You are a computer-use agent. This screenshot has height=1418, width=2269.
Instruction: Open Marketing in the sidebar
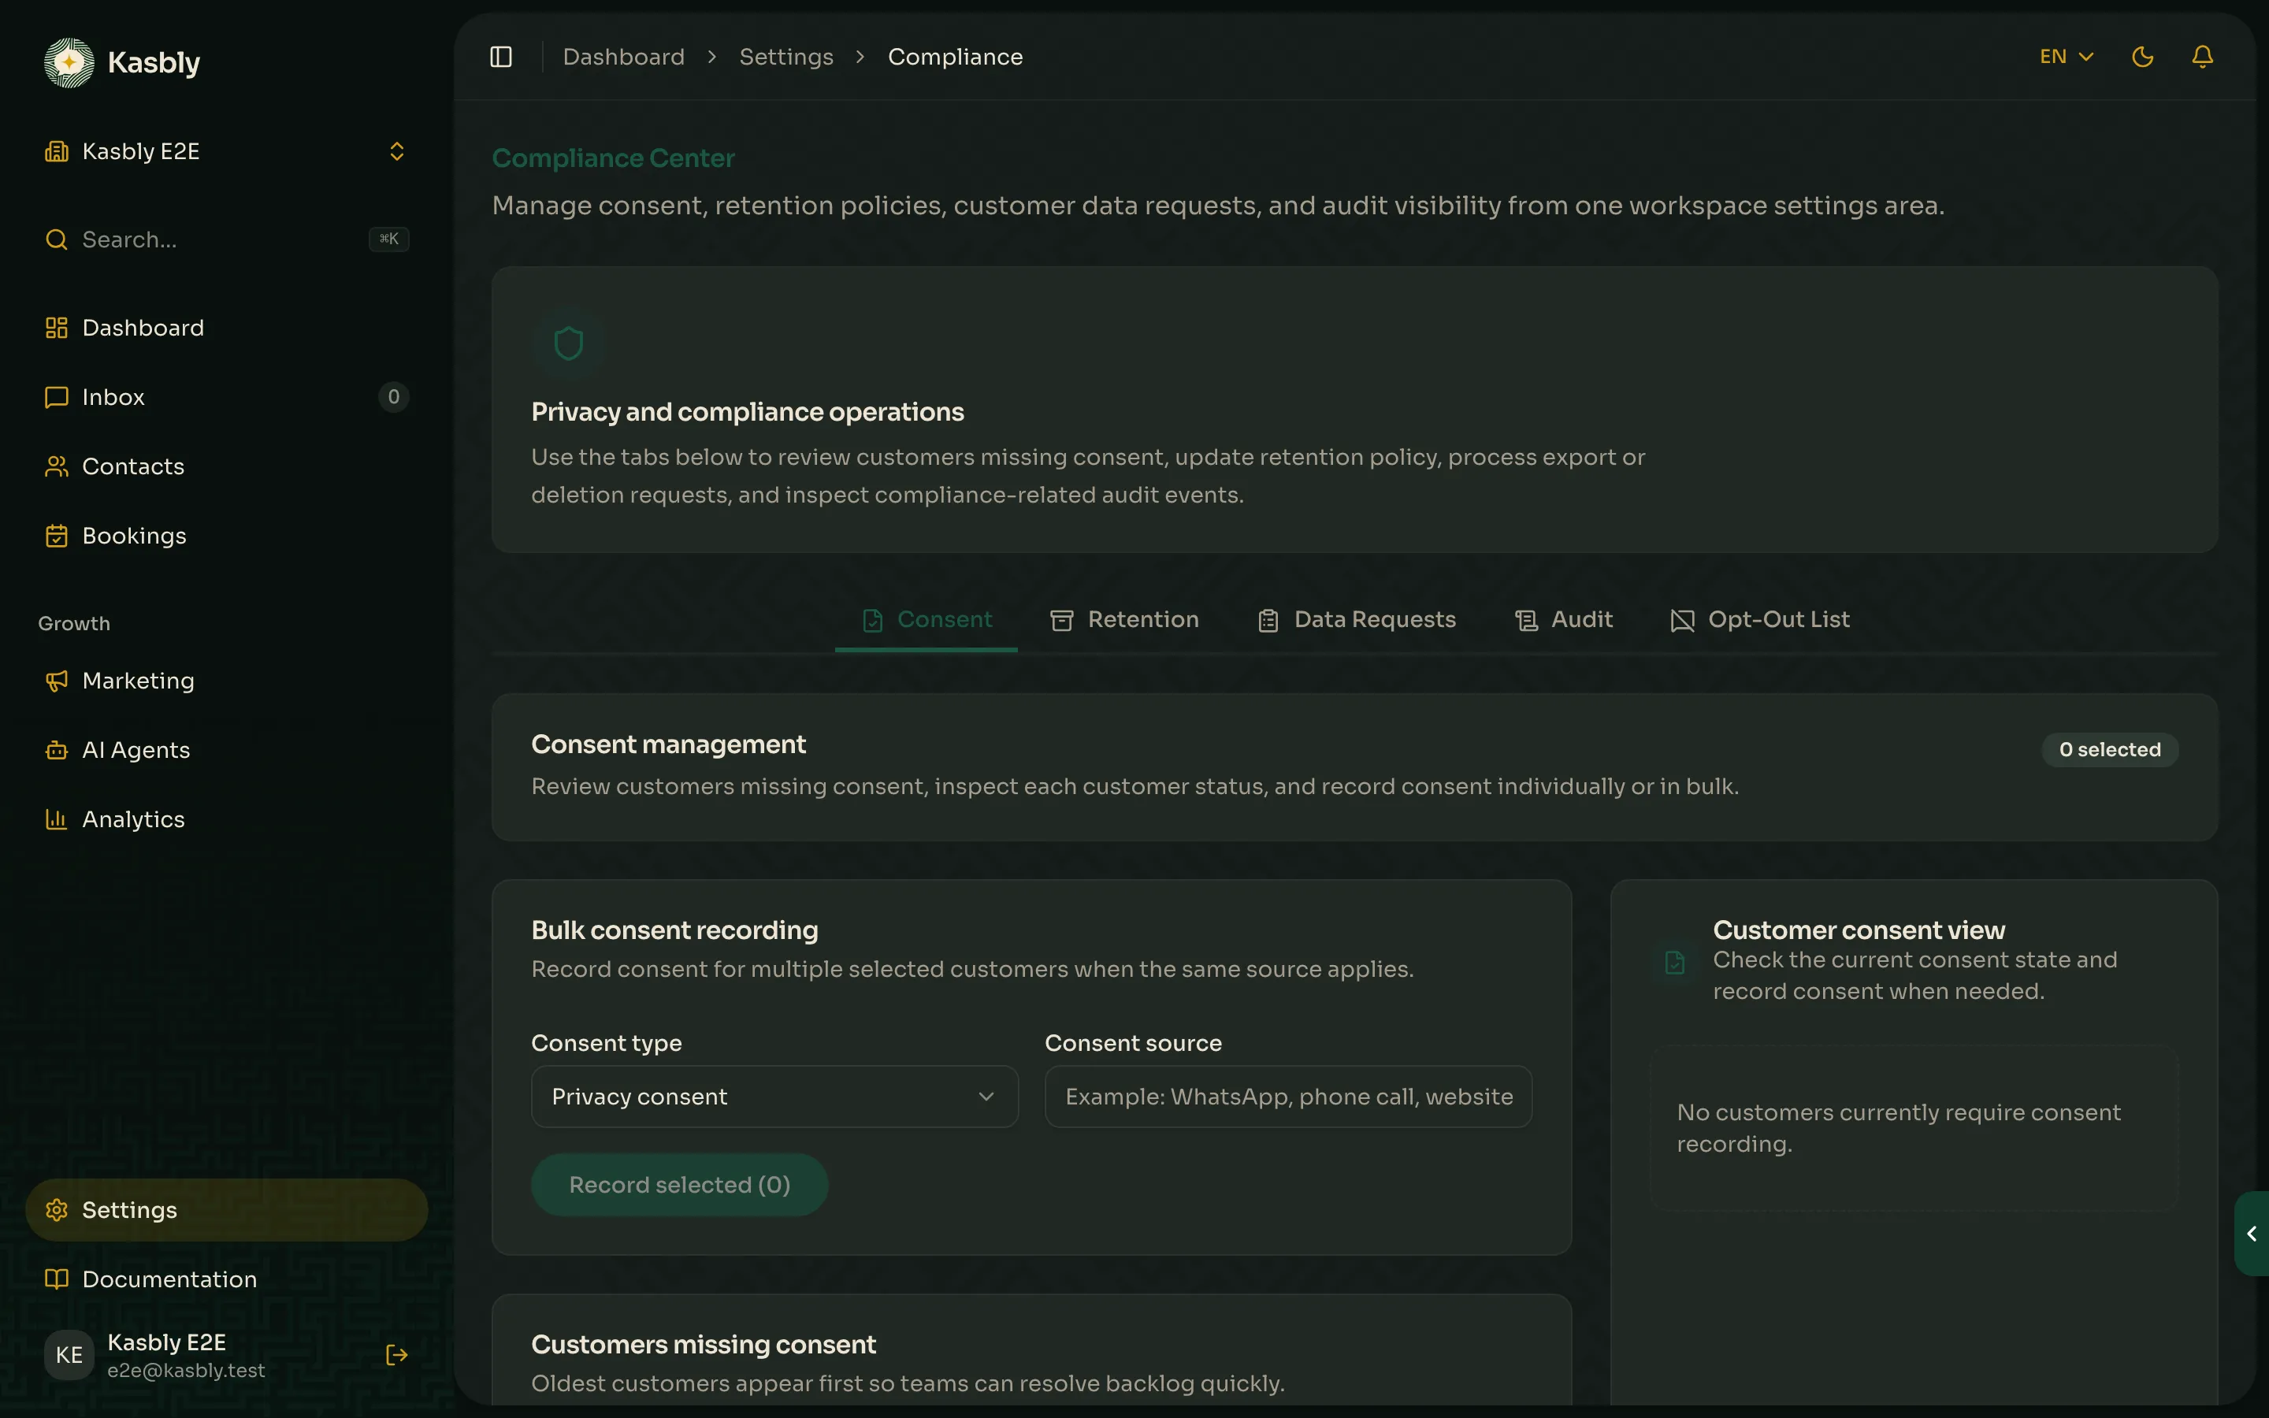point(226,681)
